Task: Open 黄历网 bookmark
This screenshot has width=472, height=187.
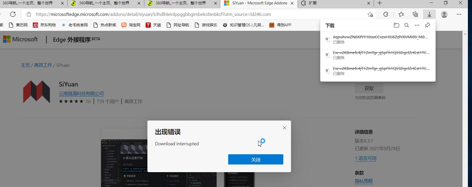Action: [18, 25]
